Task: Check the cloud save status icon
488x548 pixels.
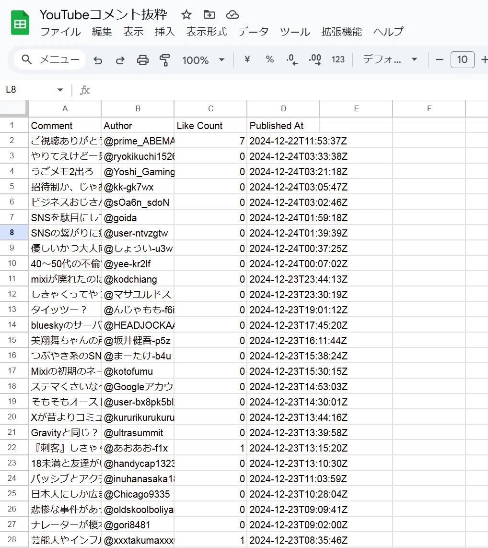Action: pos(232,15)
